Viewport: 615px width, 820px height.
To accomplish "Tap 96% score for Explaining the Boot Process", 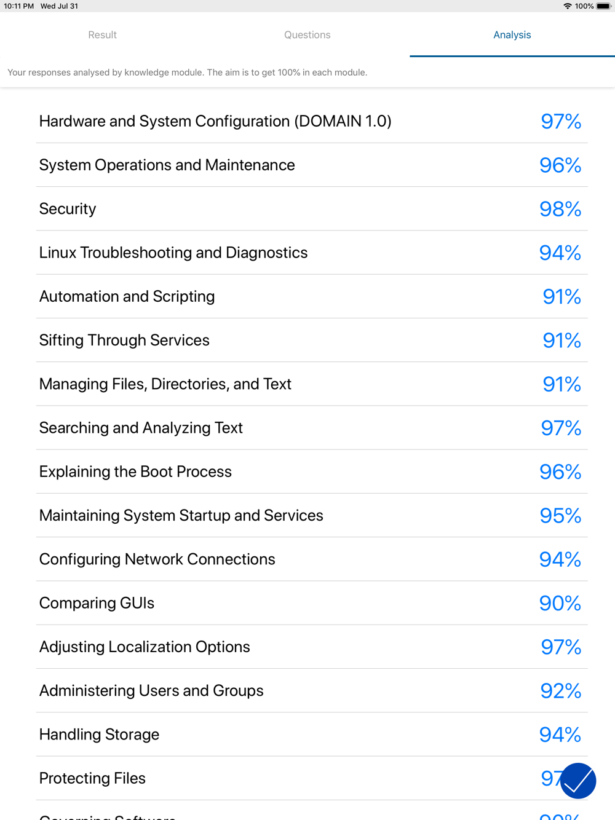I will pos(560,471).
